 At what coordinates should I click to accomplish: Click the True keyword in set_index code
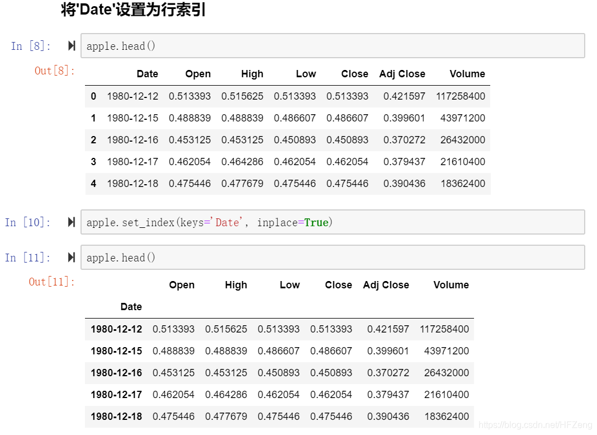pos(316,222)
